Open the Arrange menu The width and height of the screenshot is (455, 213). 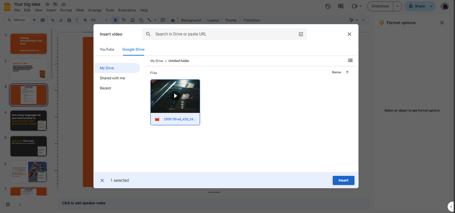[95, 10]
